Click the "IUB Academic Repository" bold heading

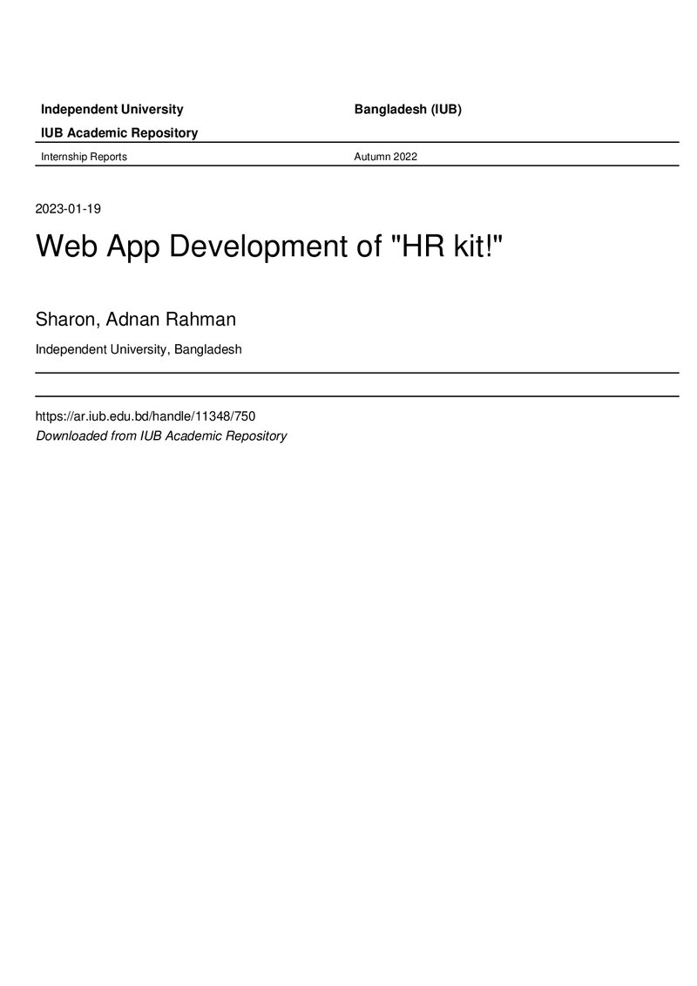[x=119, y=132]
